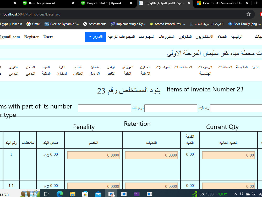Show hidden system tray icons

(235, 194)
